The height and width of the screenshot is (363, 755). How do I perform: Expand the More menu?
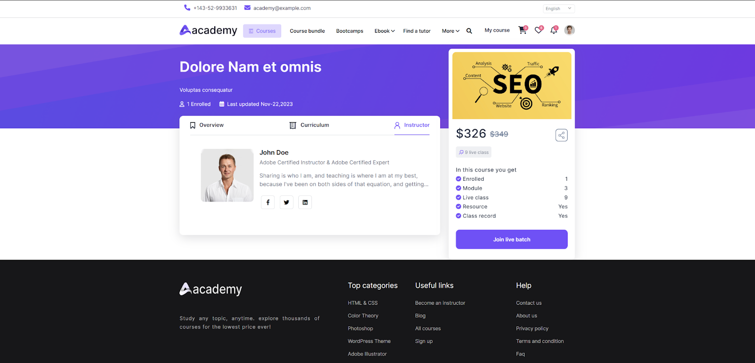pos(450,31)
